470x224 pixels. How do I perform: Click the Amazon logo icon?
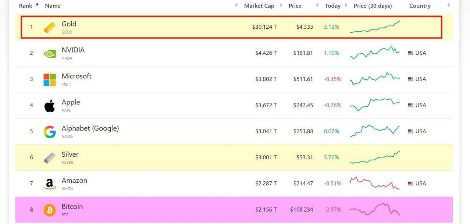tap(50, 184)
